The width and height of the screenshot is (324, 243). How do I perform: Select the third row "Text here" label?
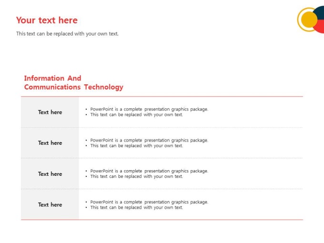[50, 174]
